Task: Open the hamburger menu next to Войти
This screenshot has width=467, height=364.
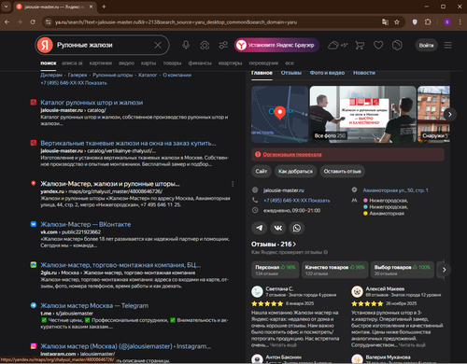Action: pos(447,46)
